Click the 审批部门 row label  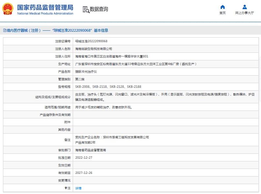[64, 150]
